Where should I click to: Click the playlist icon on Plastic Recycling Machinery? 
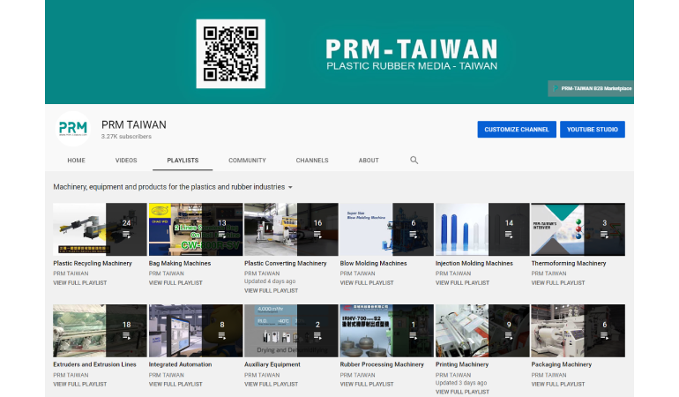coord(126,235)
